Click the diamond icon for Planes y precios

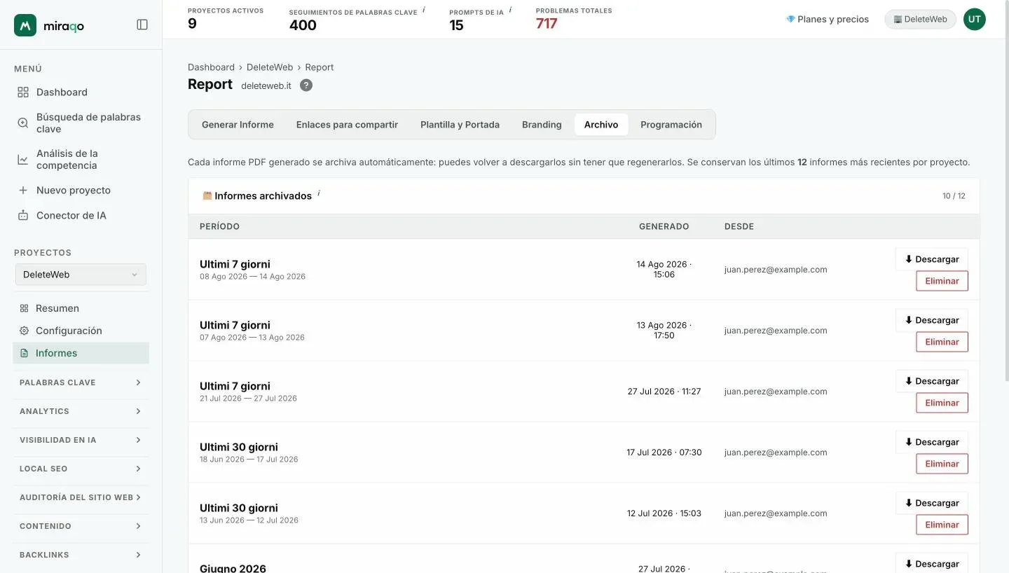790,19
